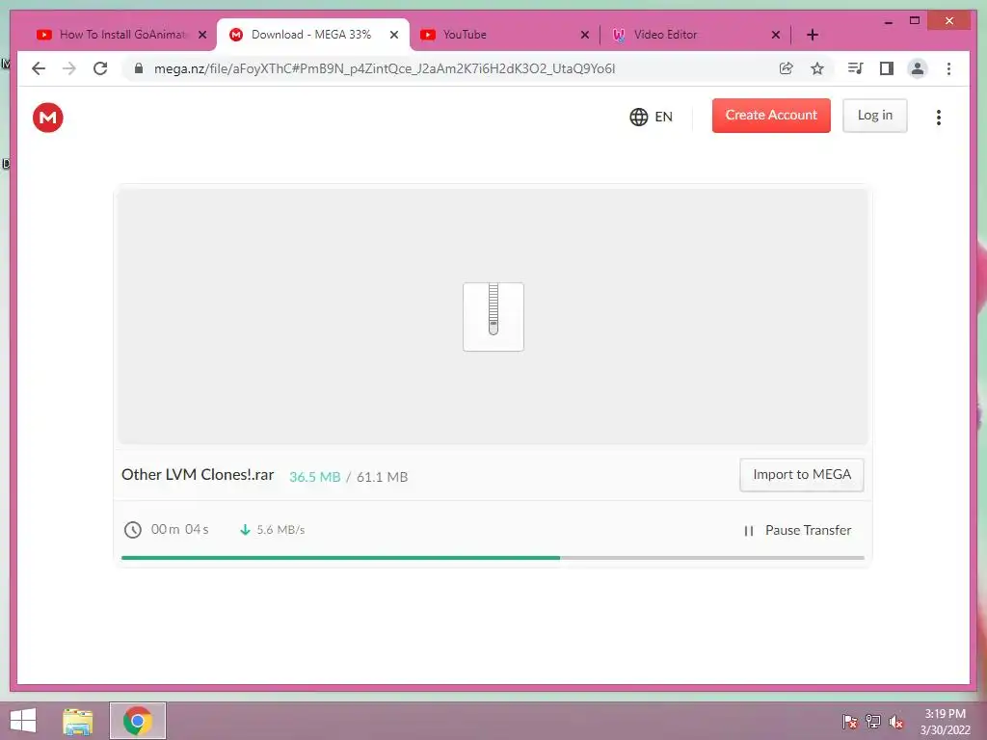Viewport: 987px width, 740px height.
Task: Open the Windows Start button
Action: click(x=23, y=721)
